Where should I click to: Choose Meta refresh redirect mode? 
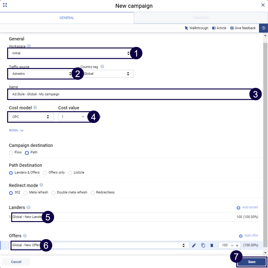coord(26,193)
